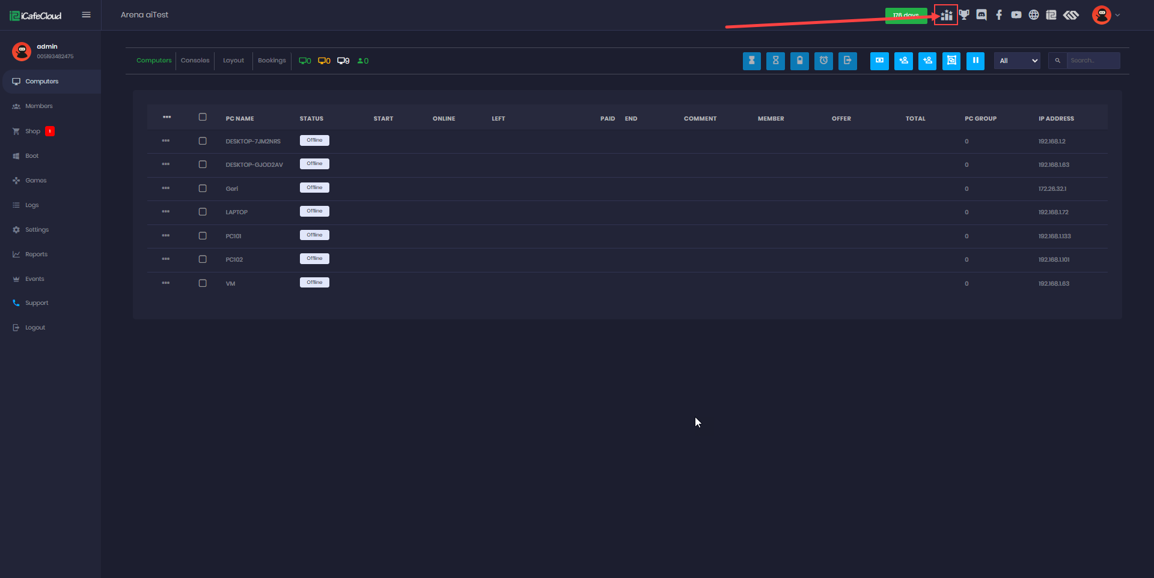
Task: Open Reports in the sidebar
Action: (36, 254)
